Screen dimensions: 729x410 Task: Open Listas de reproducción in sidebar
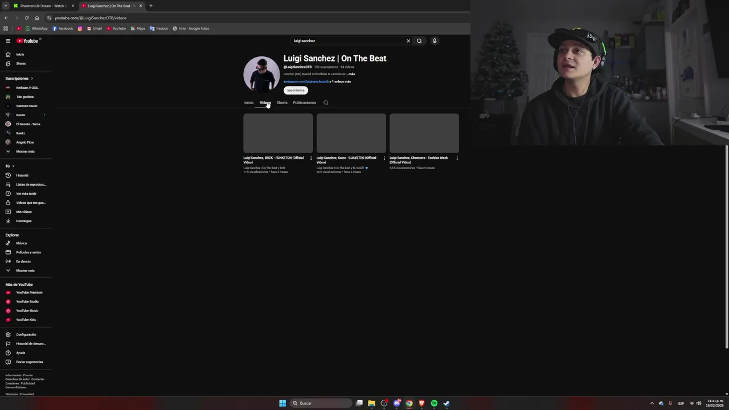(26, 184)
